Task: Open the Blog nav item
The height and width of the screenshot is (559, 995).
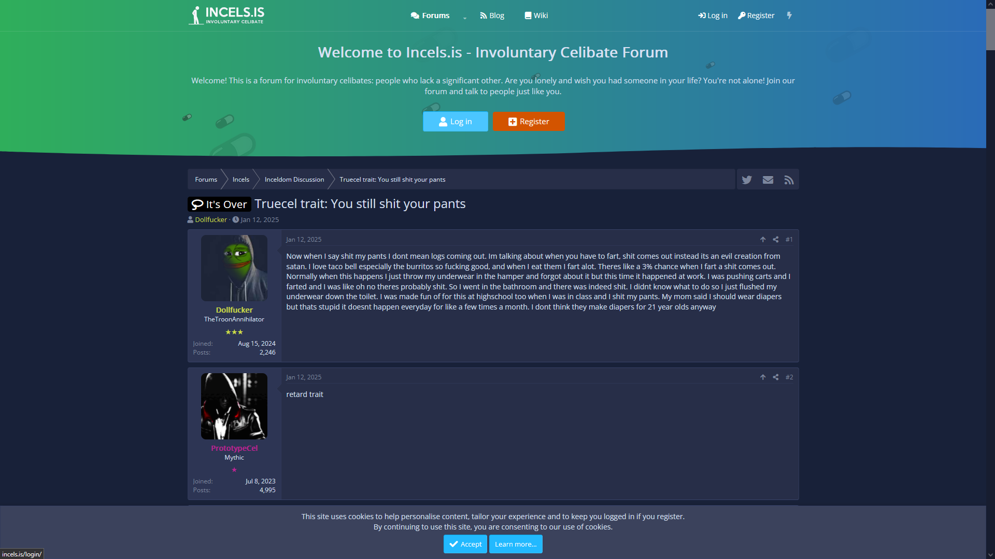Action: click(x=492, y=16)
